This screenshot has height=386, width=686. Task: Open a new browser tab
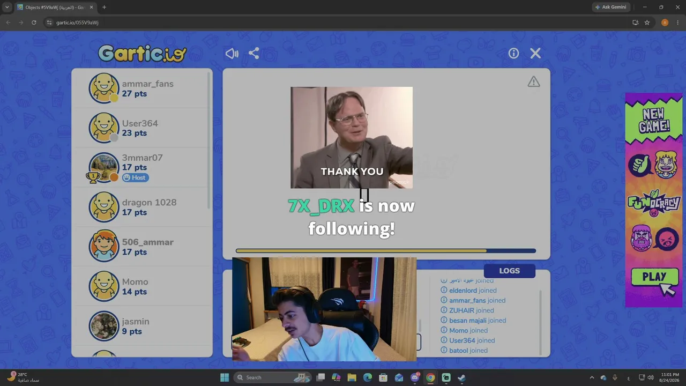click(x=104, y=7)
